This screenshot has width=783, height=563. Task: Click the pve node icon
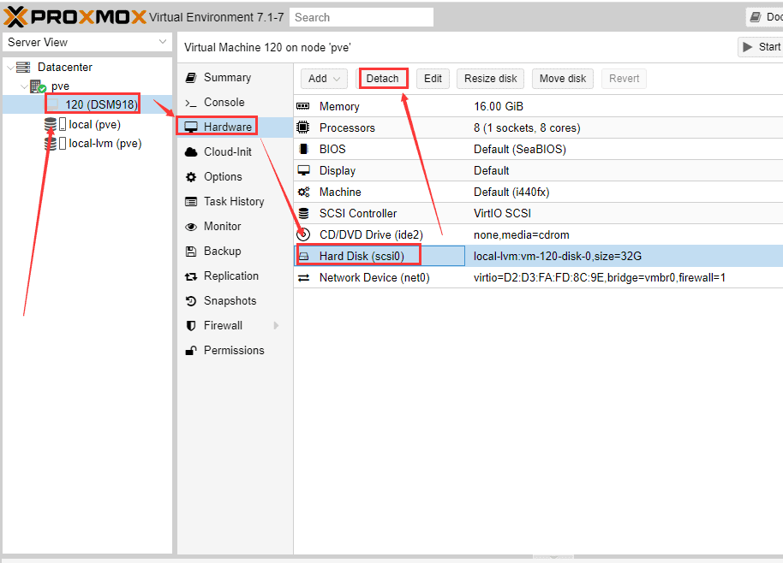[x=38, y=86]
